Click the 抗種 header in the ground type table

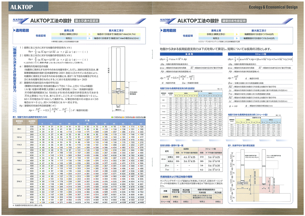point(165,191)
